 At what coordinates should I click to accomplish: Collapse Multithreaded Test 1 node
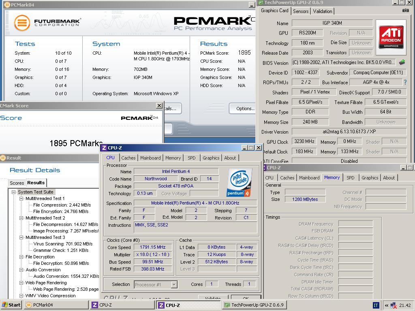21,198
